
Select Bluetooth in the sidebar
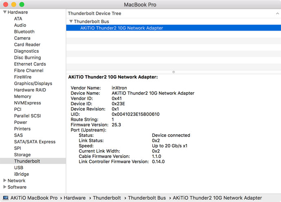24,31
